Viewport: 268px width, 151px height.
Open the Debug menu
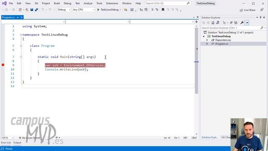coord(67,3)
